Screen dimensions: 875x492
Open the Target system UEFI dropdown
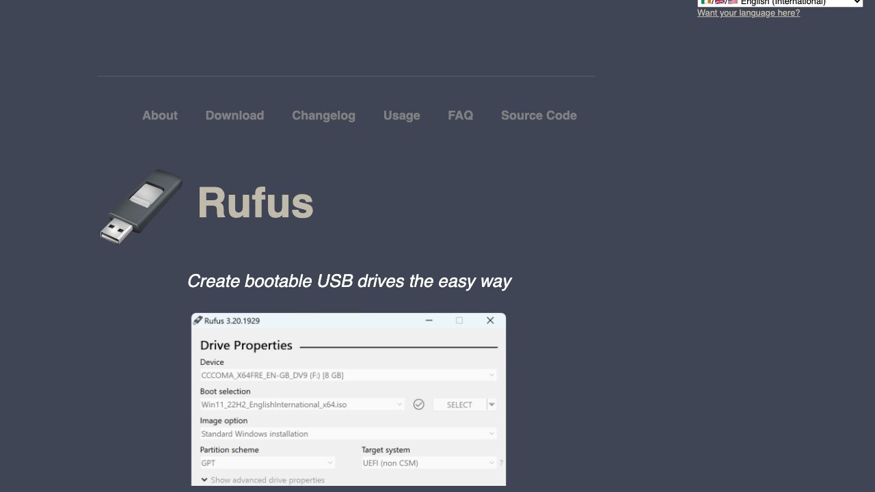coord(429,463)
